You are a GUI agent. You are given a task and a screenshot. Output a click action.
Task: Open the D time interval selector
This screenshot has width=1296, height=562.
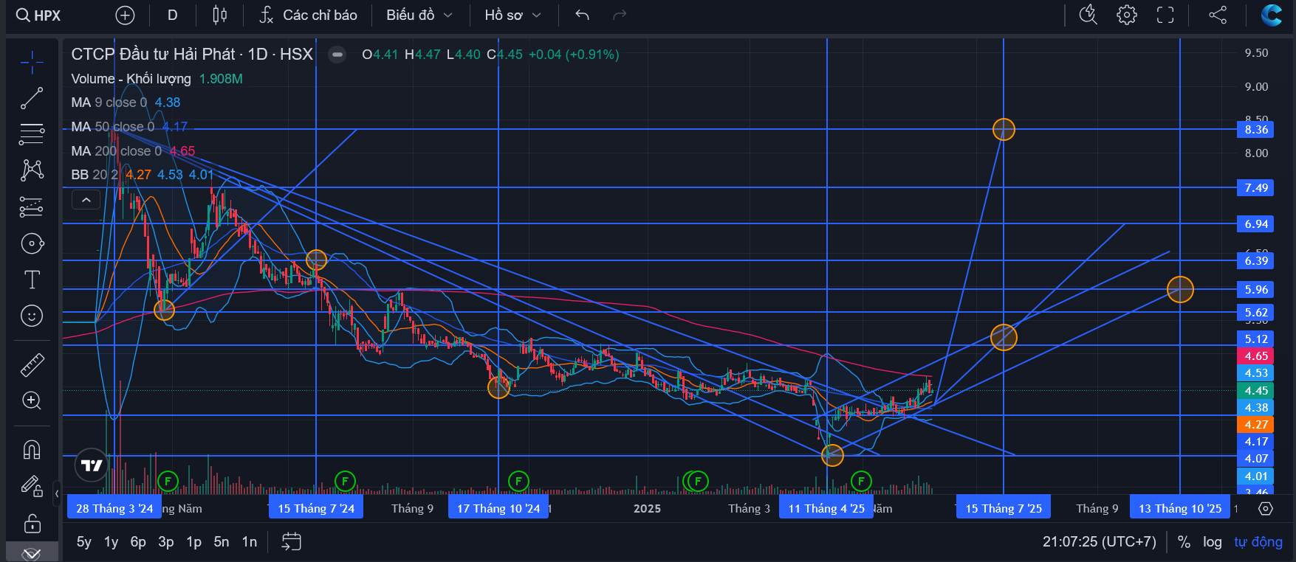[173, 15]
